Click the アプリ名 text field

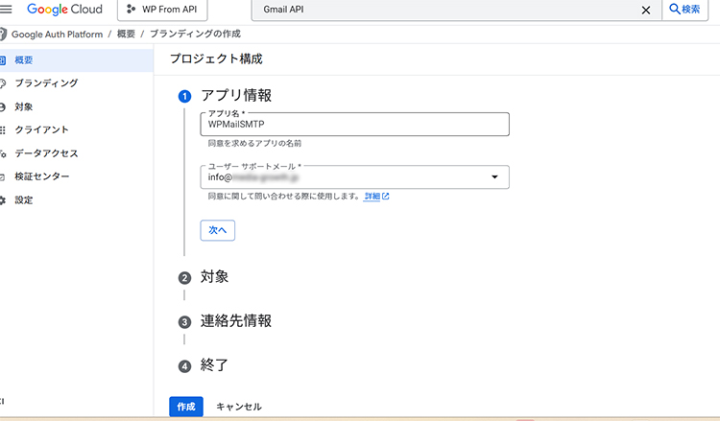pyautogui.click(x=355, y=125)
